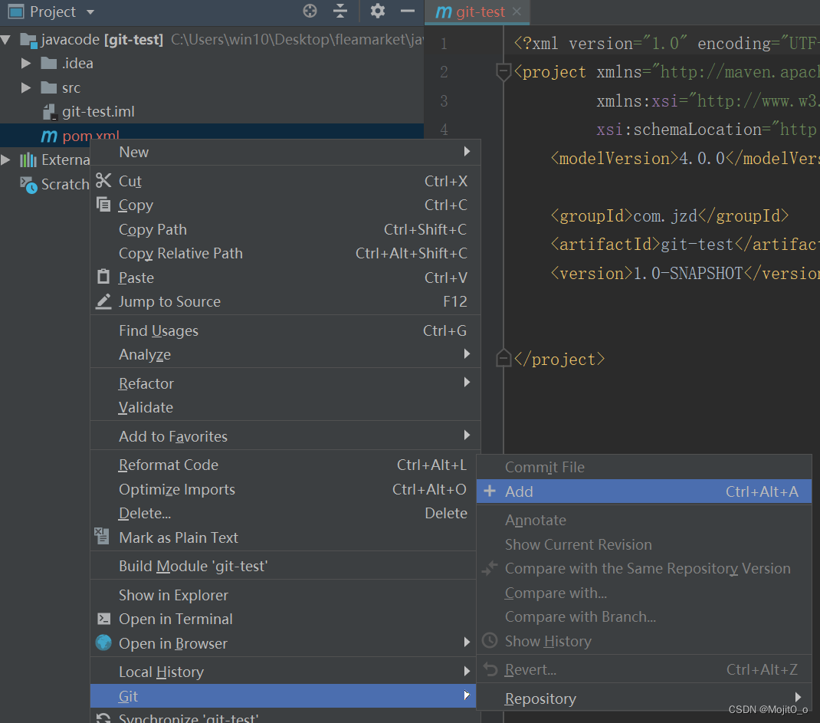
Task: Open the Add to Favorites submenu arrow
Action: click(467, 435)
